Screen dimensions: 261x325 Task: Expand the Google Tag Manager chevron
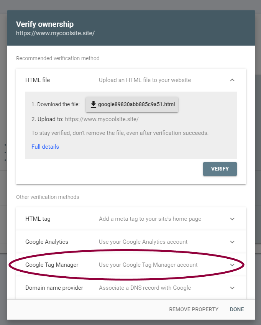coord(232,265)
